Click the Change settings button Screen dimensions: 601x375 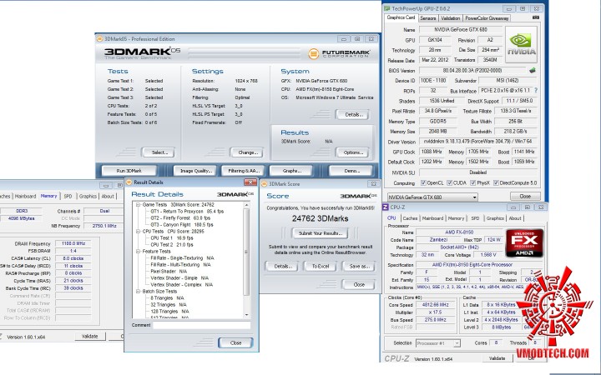247,152
